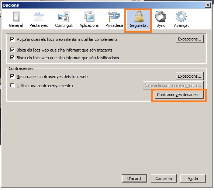Disable "Recorda les contrasenyes dels llocs web"
Image resolution: width=214 pixels, height=191 pixels.
(12, 77)
